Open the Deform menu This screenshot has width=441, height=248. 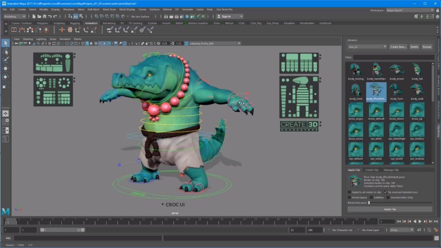[167, 9]
